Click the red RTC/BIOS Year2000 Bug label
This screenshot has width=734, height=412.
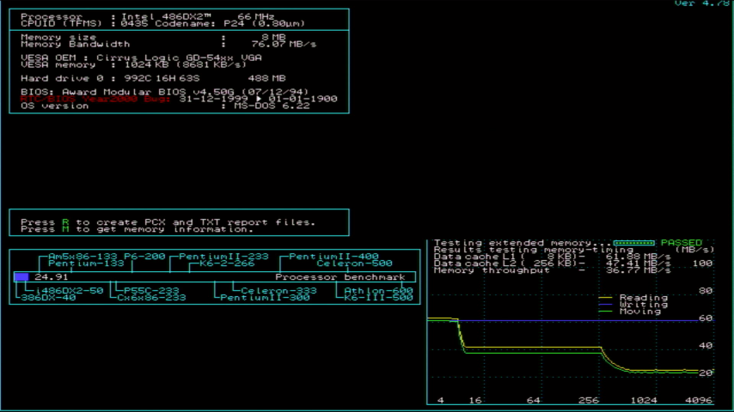point(96,99)
